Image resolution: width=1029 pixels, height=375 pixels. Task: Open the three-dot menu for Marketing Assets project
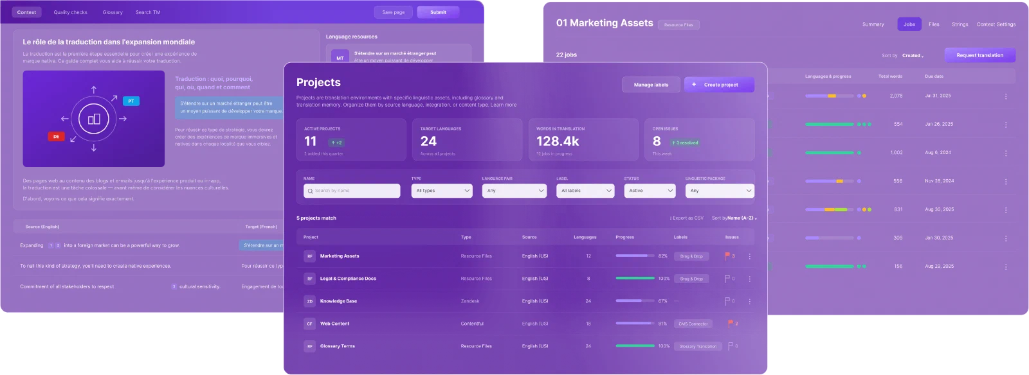pyautogui.click(x=749, y=256)
